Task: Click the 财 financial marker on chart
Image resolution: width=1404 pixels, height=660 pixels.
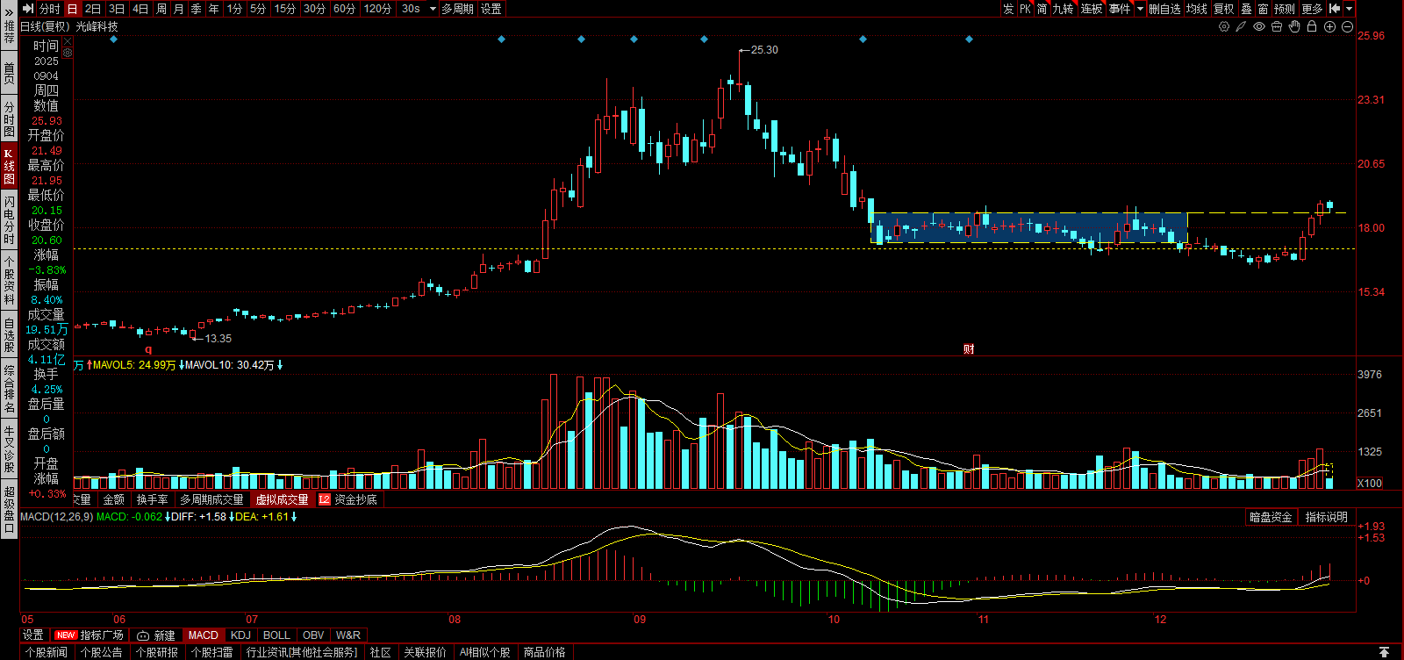Action: pos(969,349)
